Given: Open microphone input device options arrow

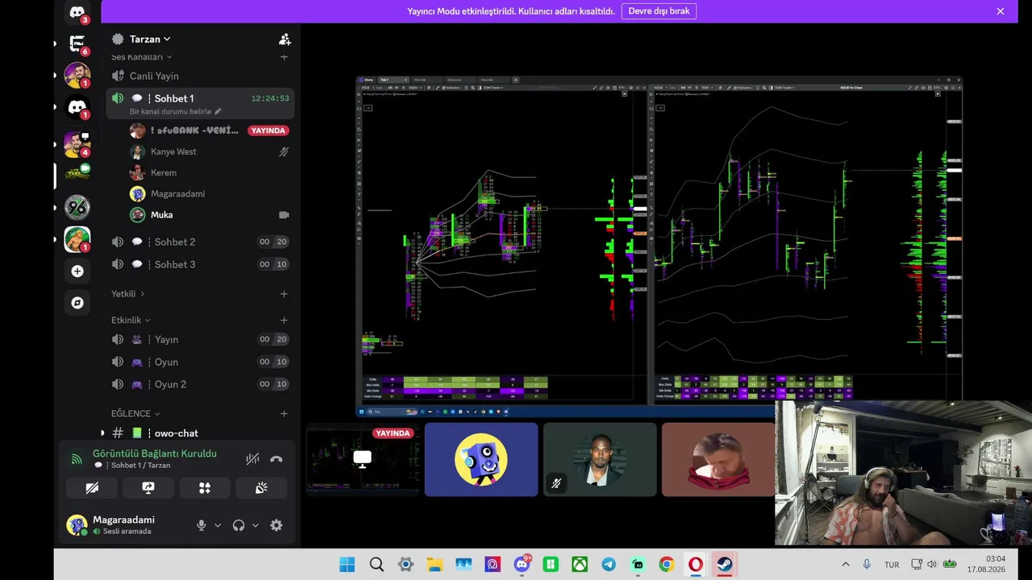Looking at the screenshot, I should click(x=218, y=525).
